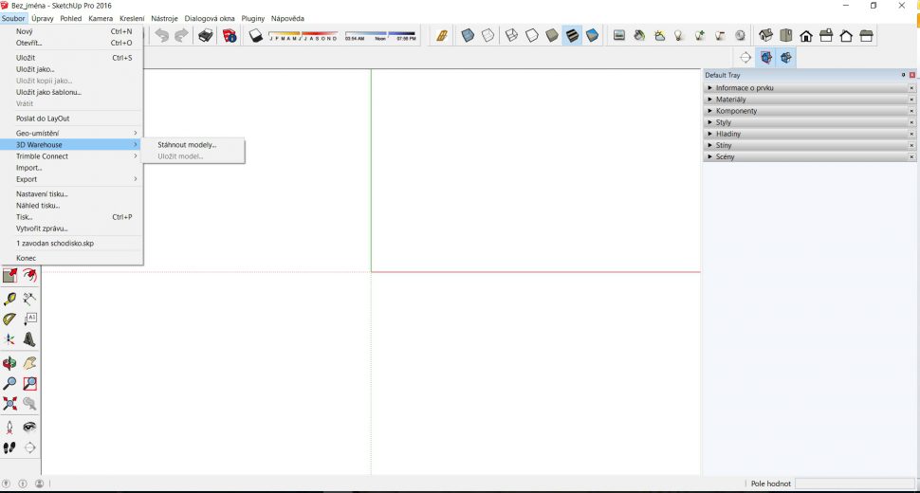Switch to Iso view icon

[x=765, y=36]
